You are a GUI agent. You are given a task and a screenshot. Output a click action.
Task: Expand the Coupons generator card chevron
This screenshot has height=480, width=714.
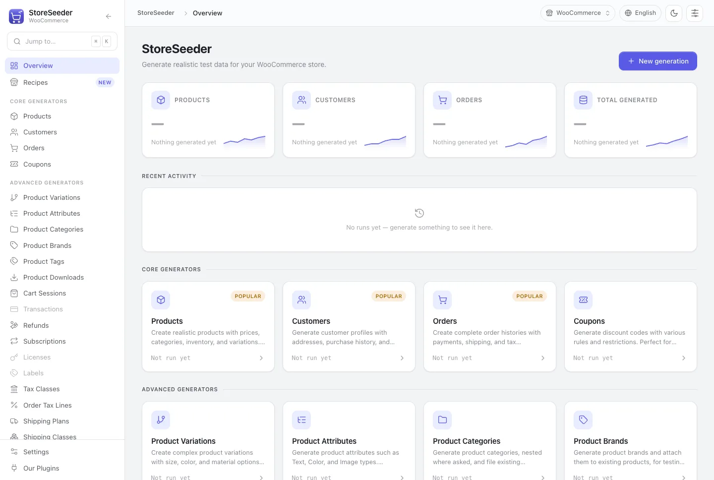pos(684,358)
